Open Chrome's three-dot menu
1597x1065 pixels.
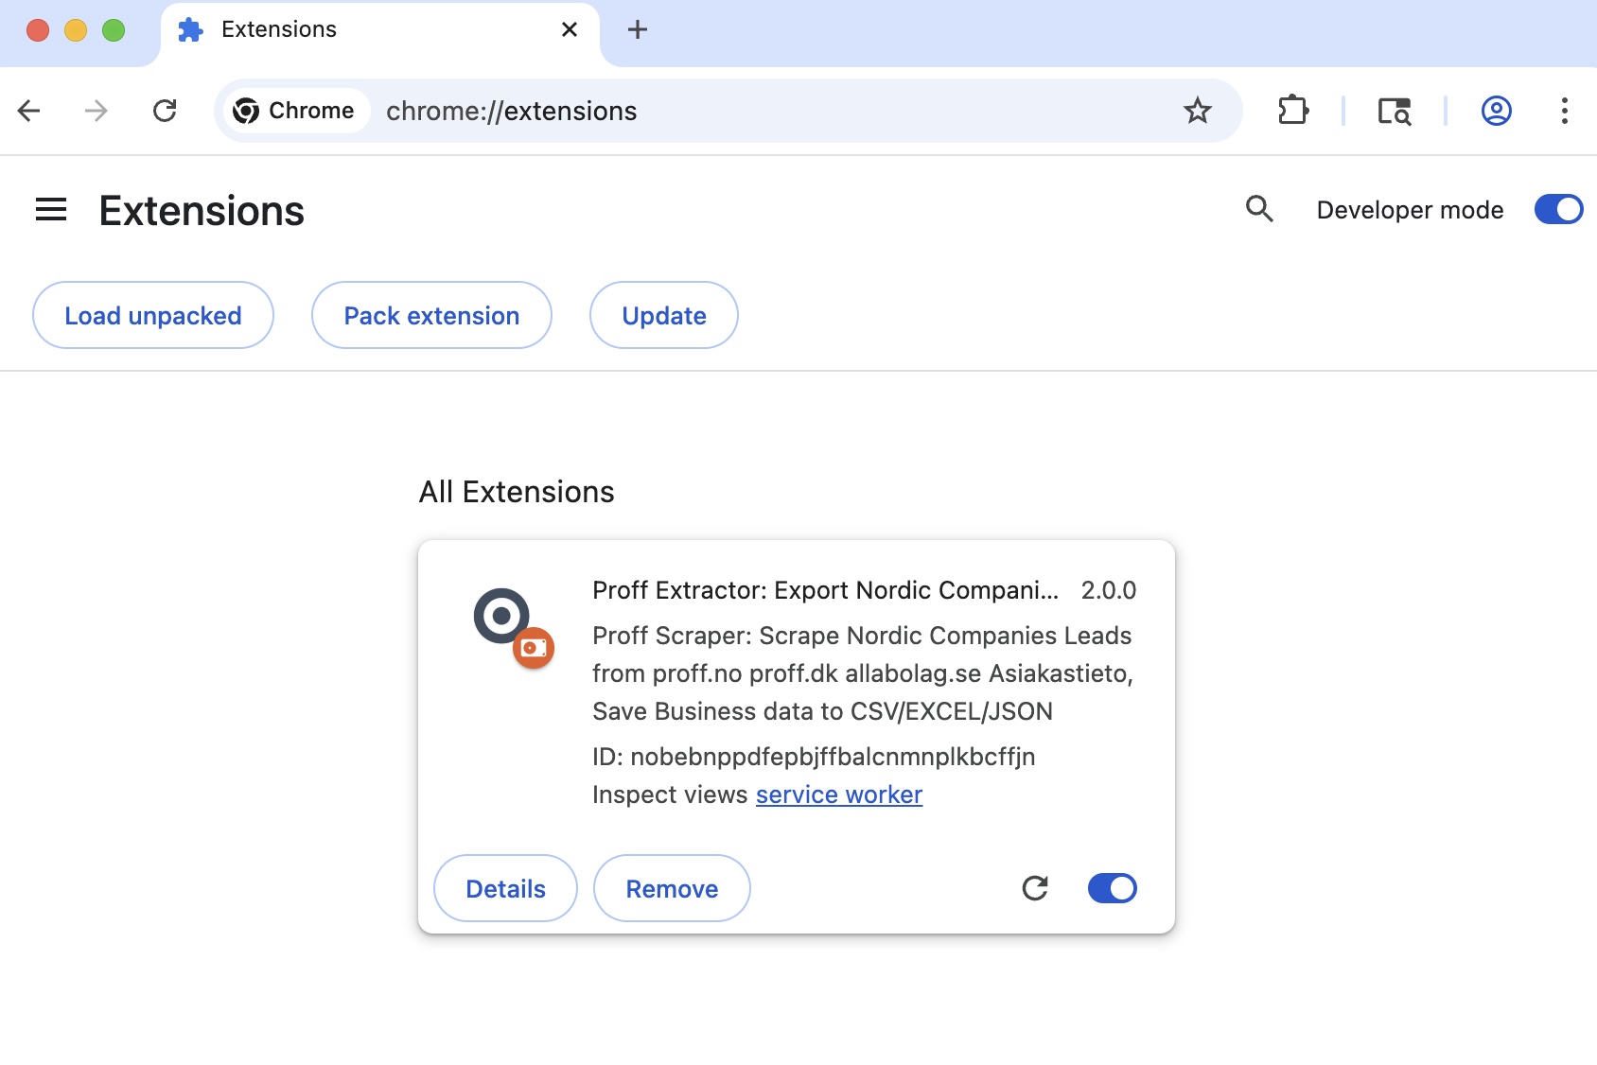pos(1566,111)
